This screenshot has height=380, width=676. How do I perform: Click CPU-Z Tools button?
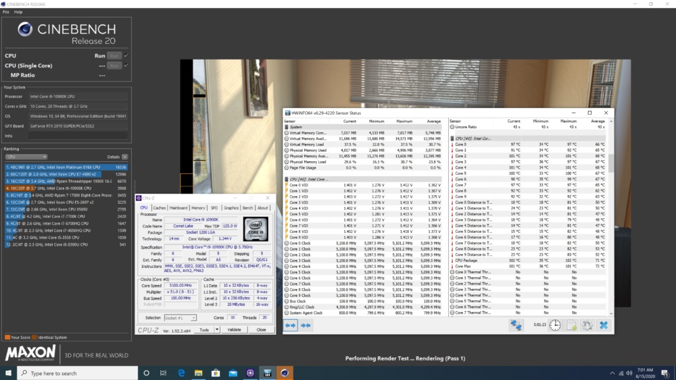(x=204, y=329)
